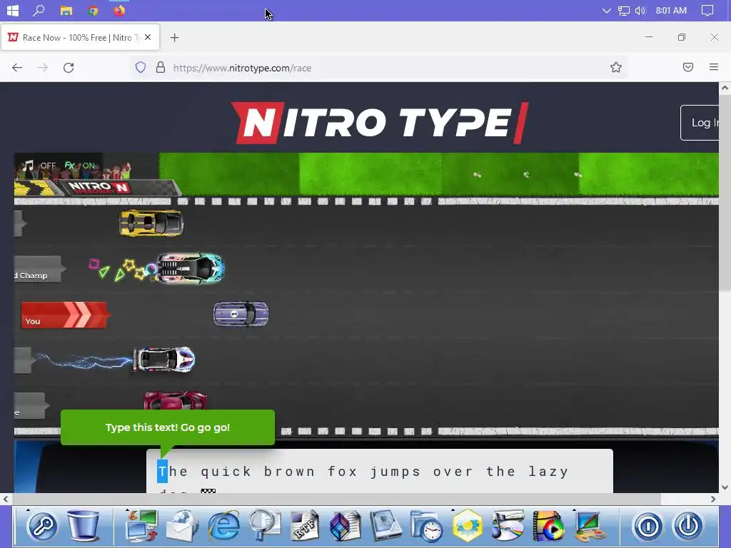Open the notification center icon
Viewport: 731px width, 548px height.
[707, 11]
